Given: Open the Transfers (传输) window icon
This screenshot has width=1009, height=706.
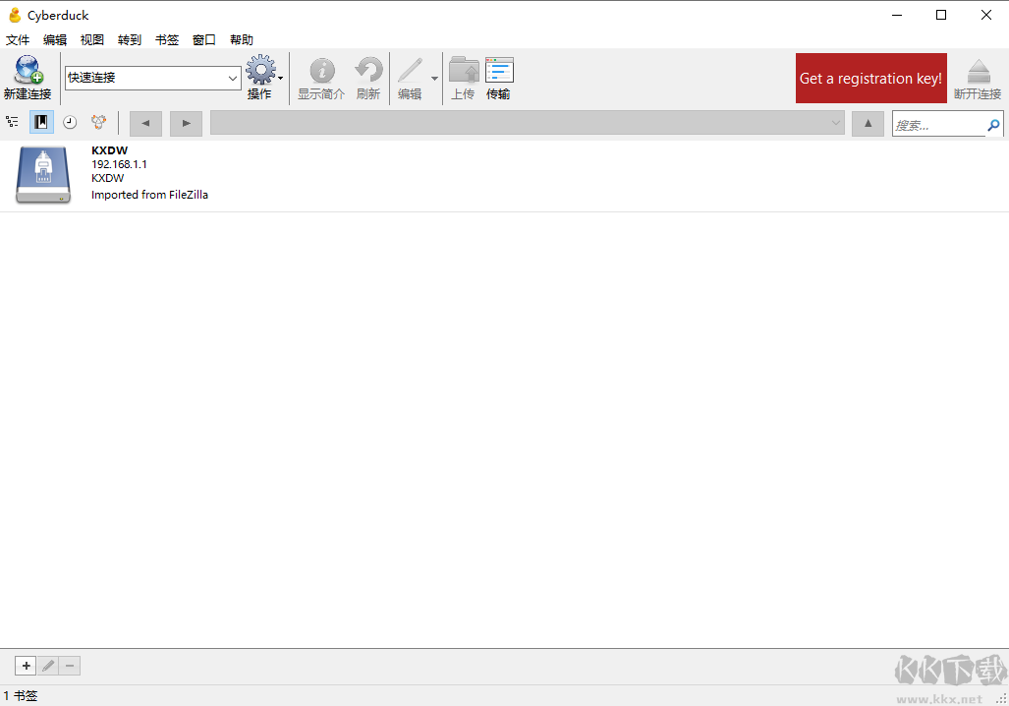Looking at the screenshot, I should [499, 70].
